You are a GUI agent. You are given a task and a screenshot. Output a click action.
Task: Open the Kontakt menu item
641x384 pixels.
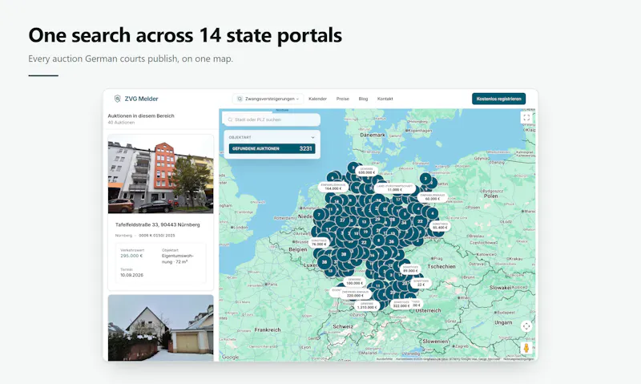[x=385, y=99]
